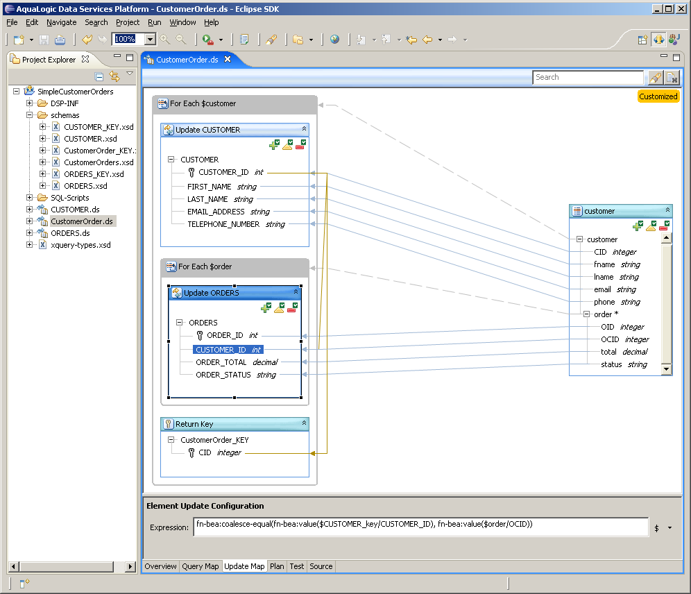Switch to the Query Map tab
691x594 pixels.
click(x=200, y=566)
